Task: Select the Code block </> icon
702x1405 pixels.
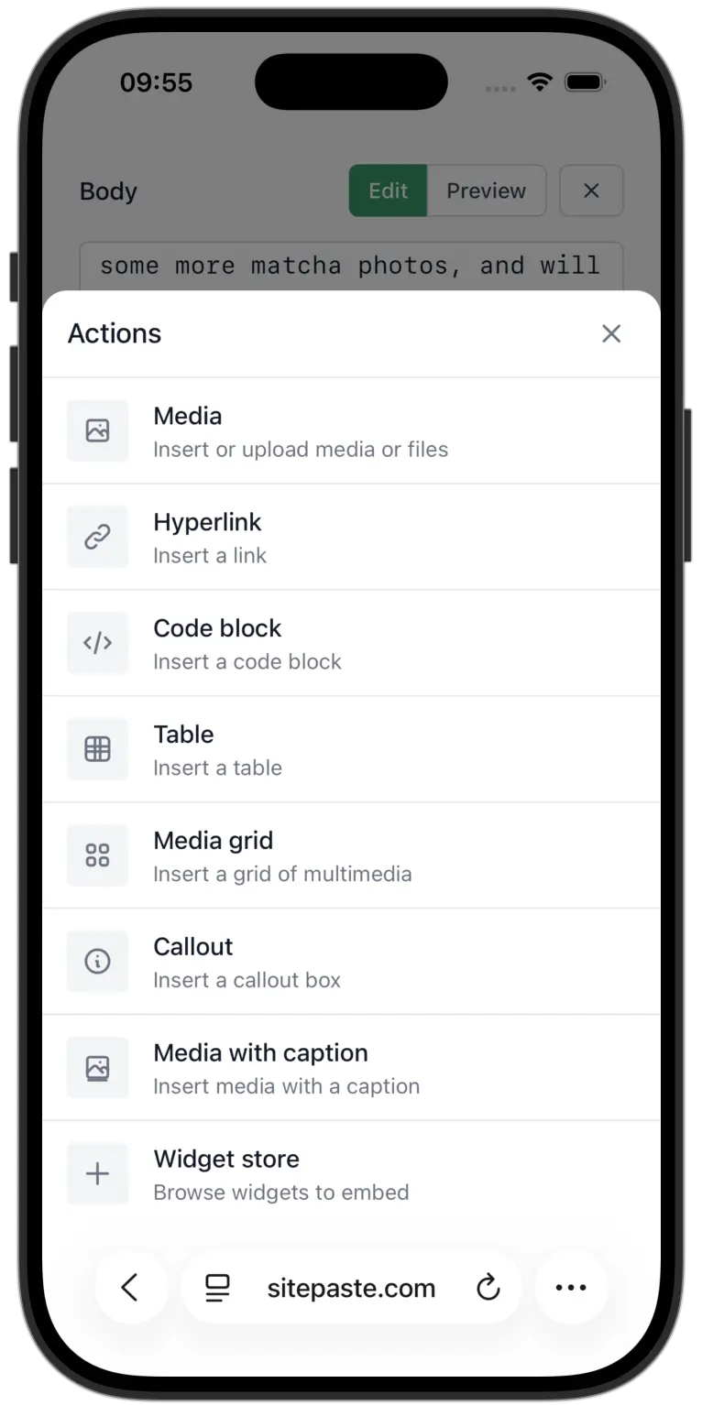Action: click(x=97, y=642)
